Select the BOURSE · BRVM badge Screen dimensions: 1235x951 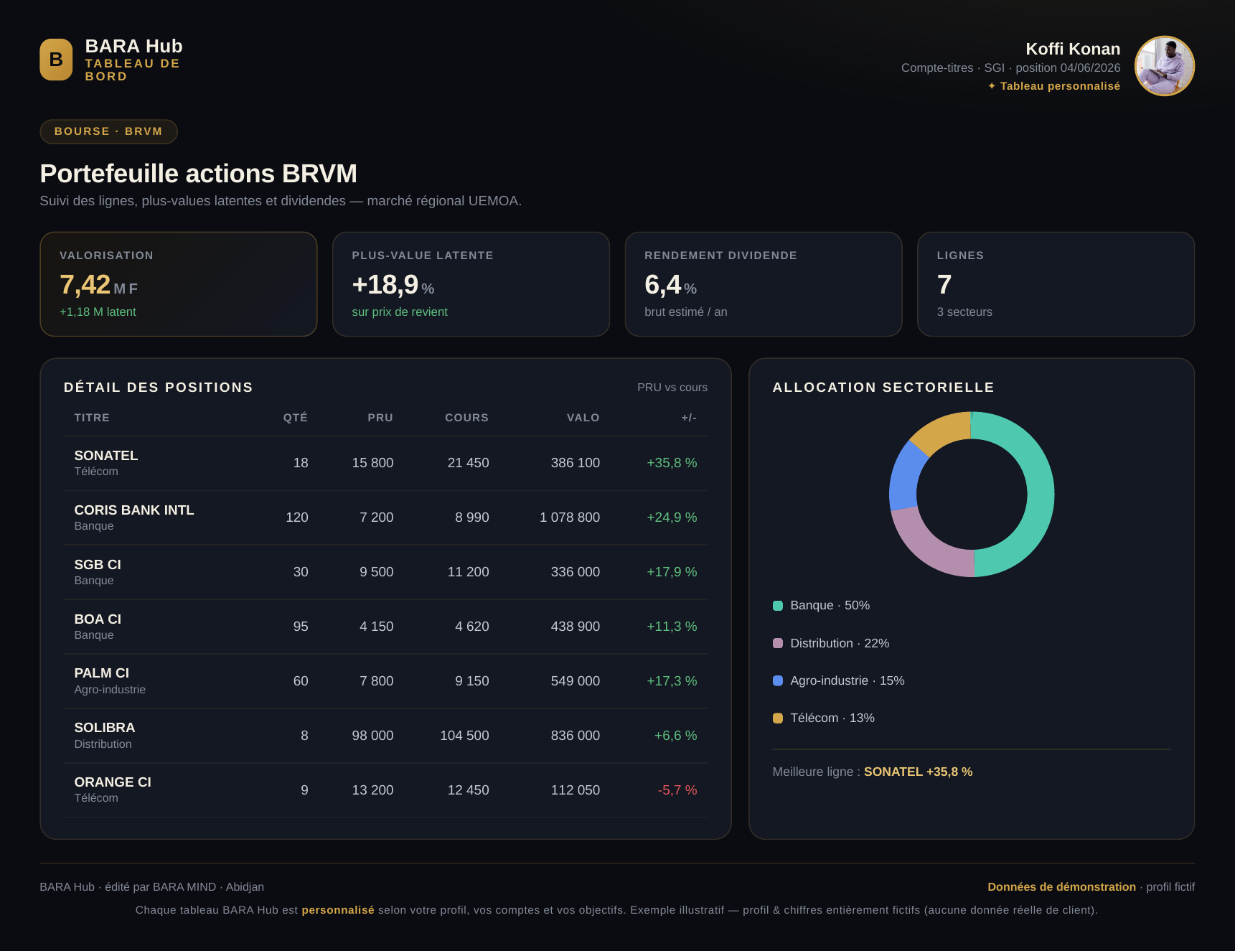pyautogui.click(x=108, y=131)
